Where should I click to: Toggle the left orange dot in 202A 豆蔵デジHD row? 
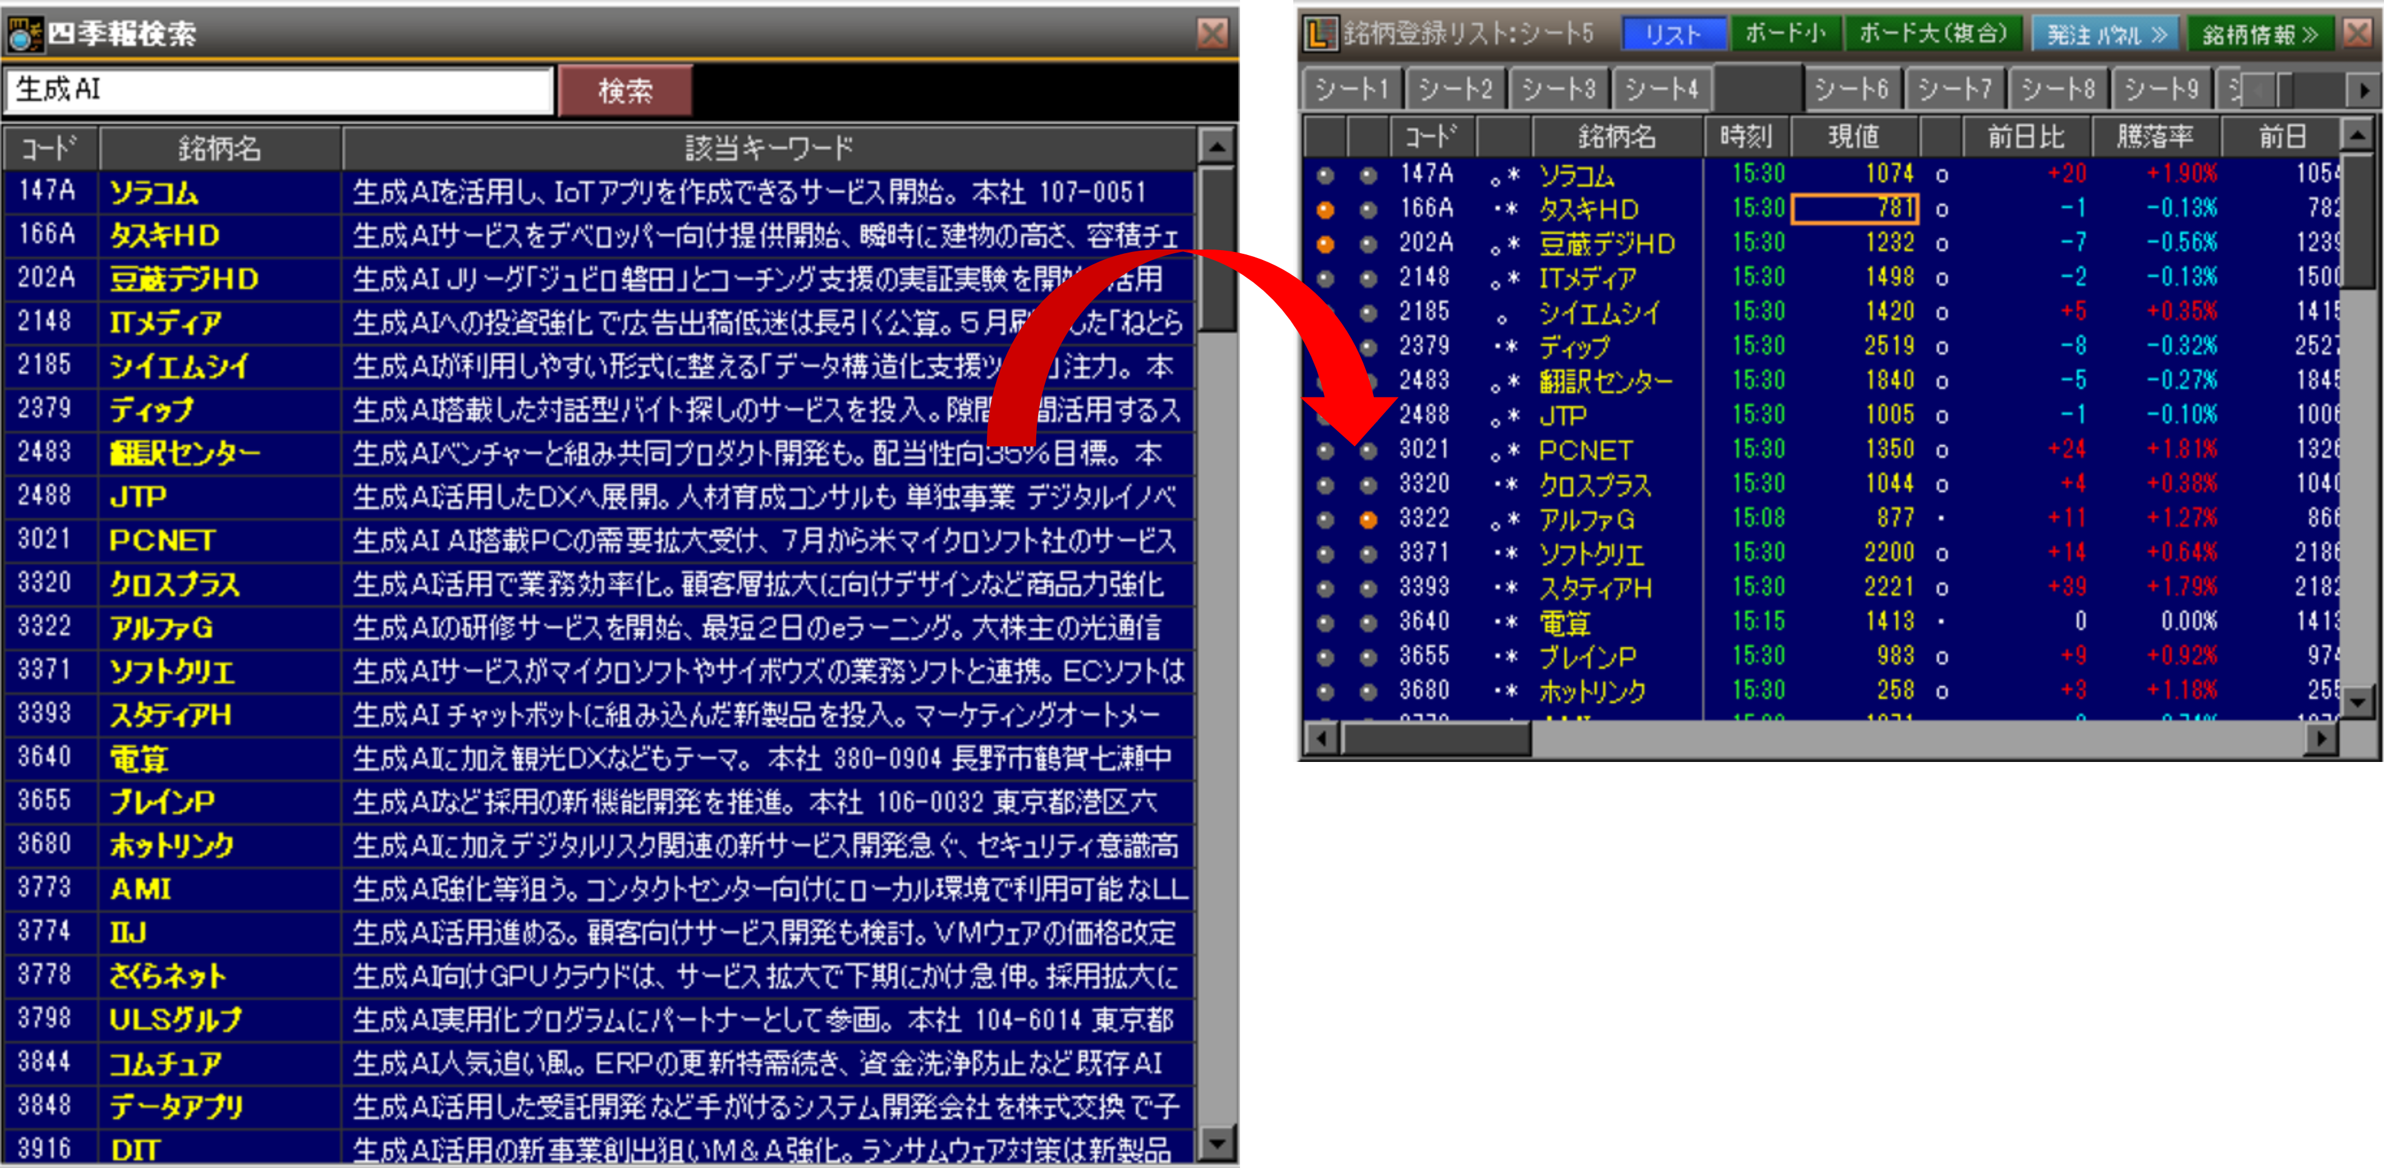(x=1325, y=244)
